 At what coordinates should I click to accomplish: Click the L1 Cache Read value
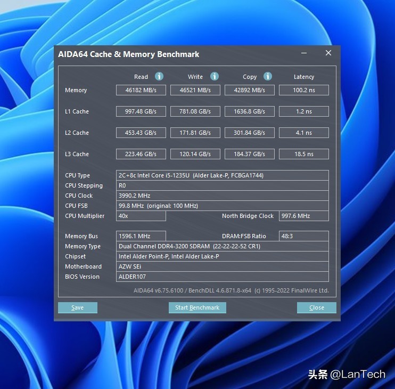pyautogui.click(x=141, y=111)
